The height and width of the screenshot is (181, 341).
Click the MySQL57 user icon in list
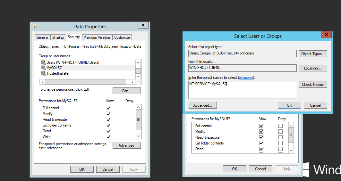point(43,68)
